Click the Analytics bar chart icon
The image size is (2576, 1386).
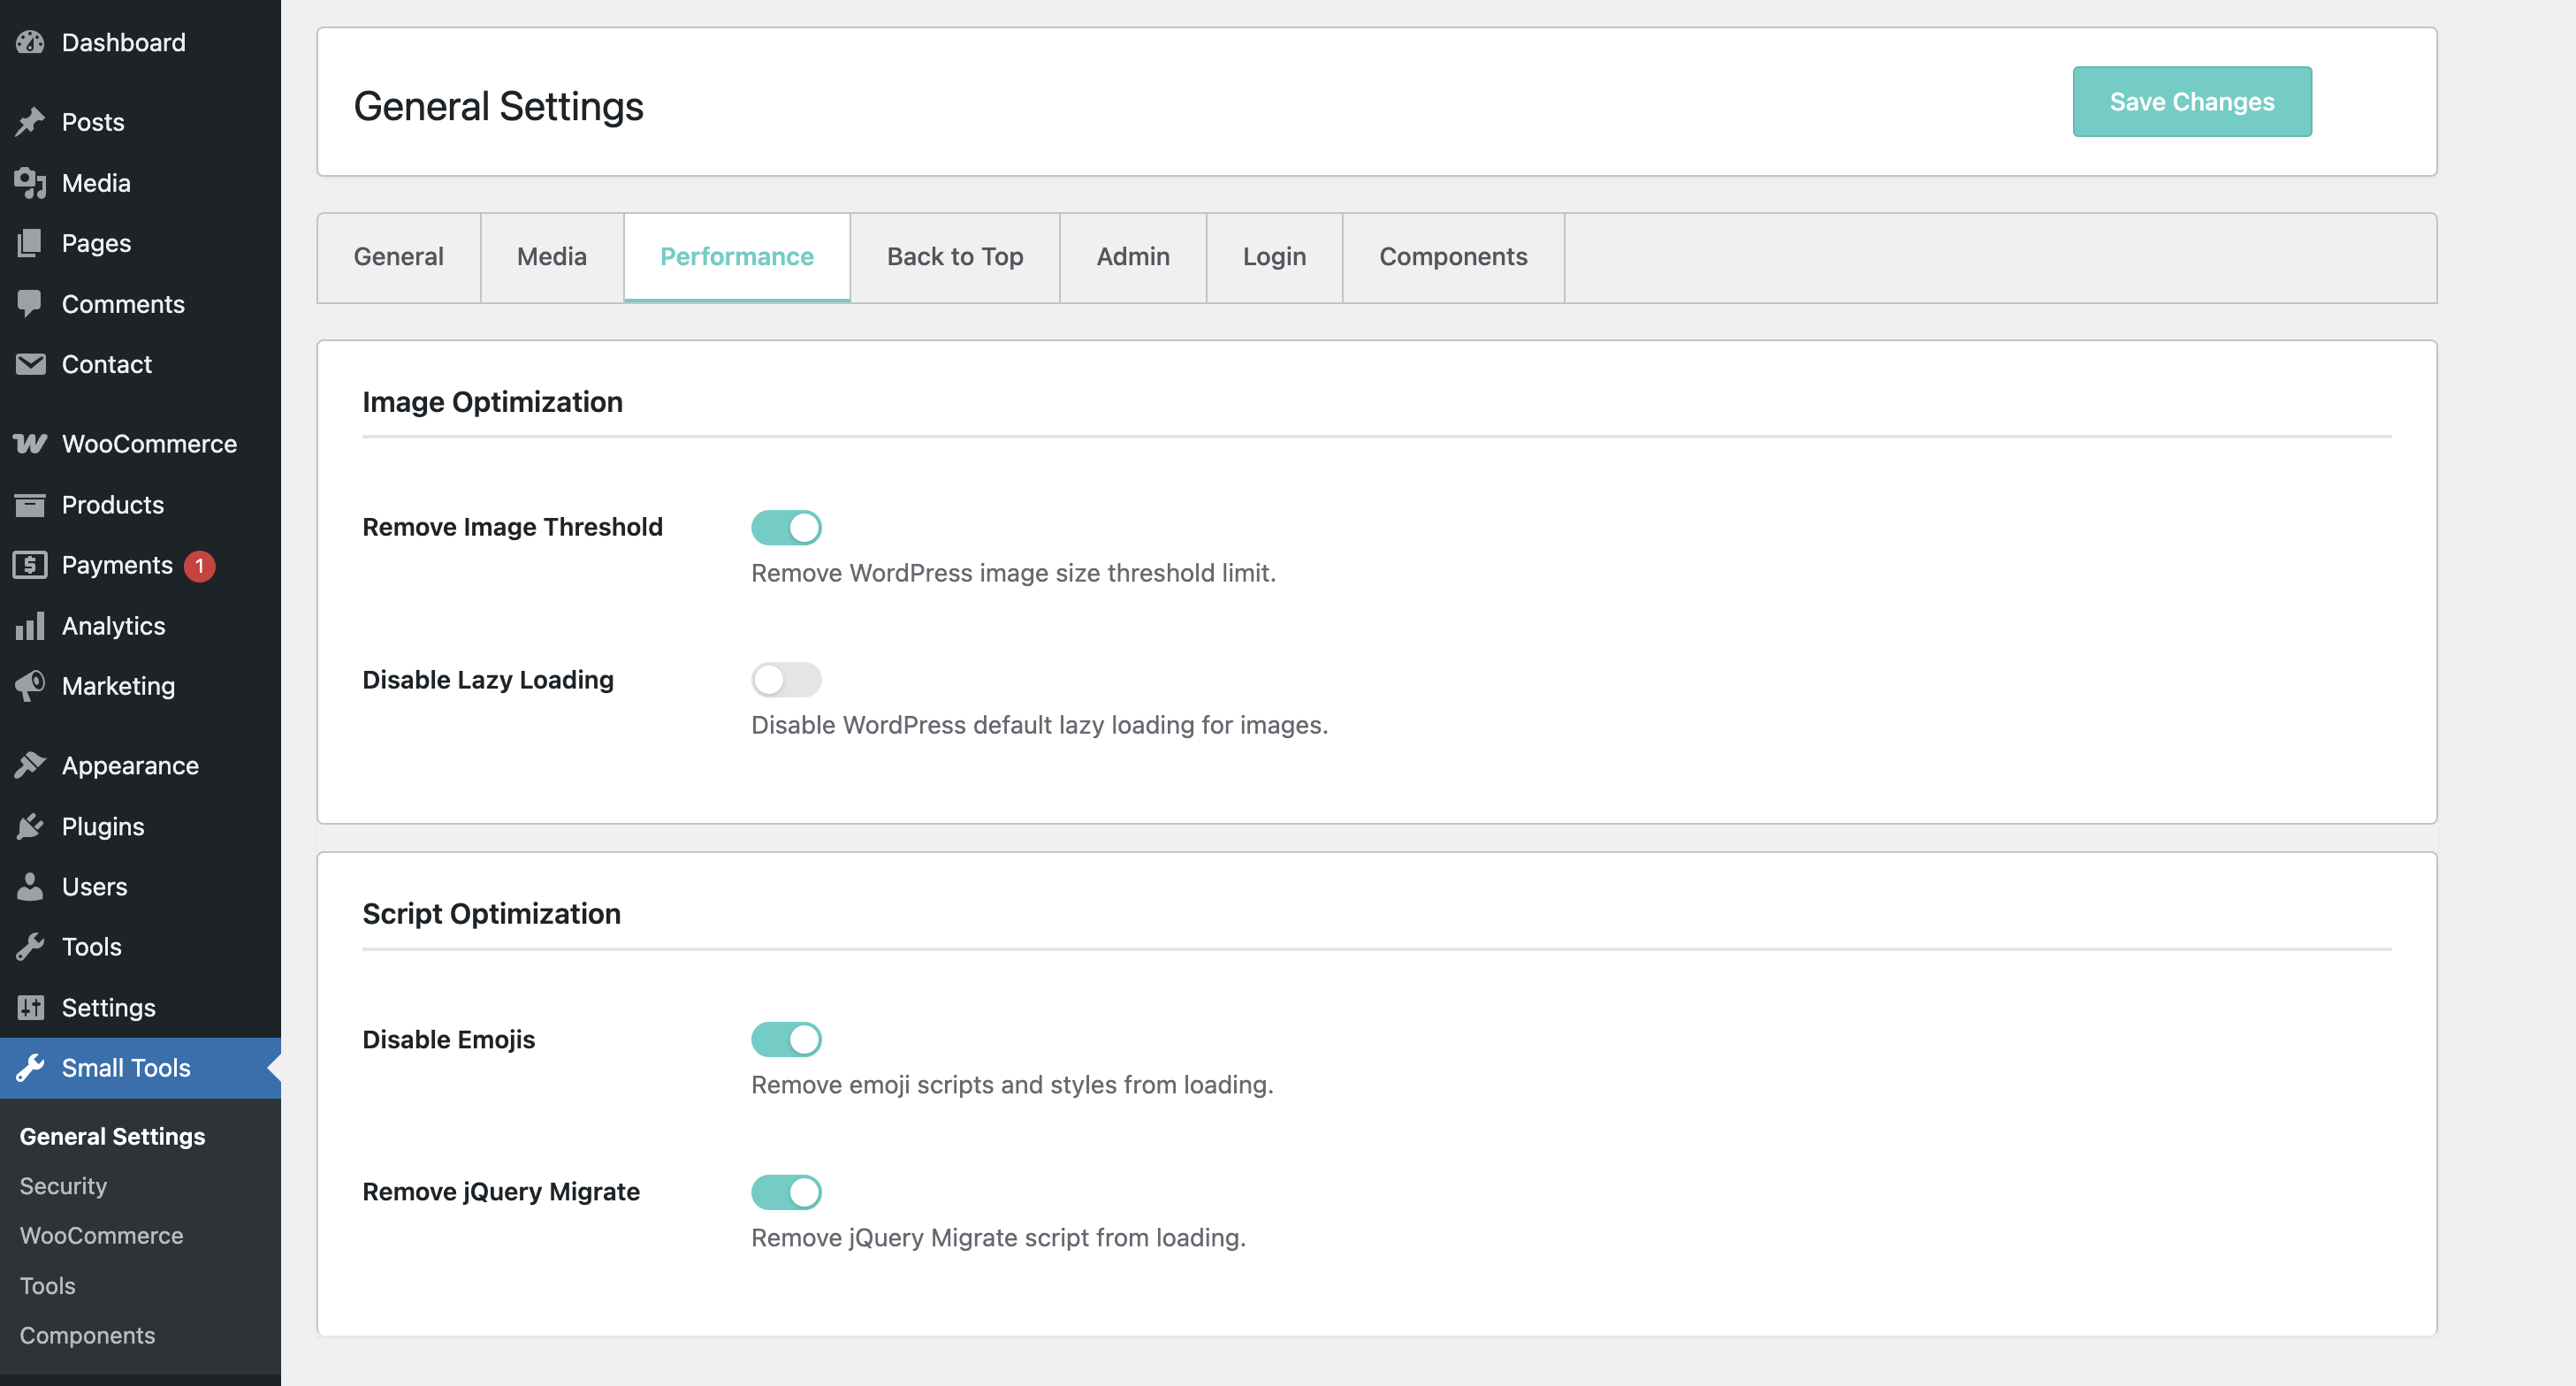(x=30, y=626)
